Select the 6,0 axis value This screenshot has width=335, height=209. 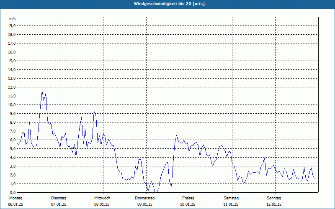[x=13, y=140]
